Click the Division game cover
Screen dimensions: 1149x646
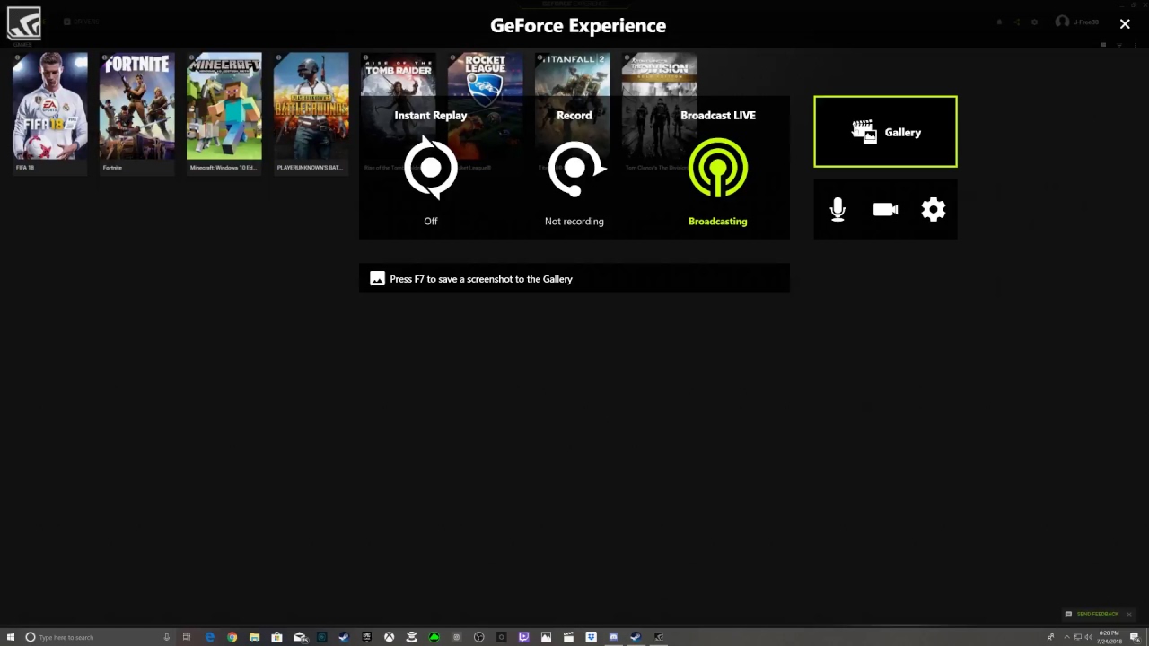tap(660, 106)
